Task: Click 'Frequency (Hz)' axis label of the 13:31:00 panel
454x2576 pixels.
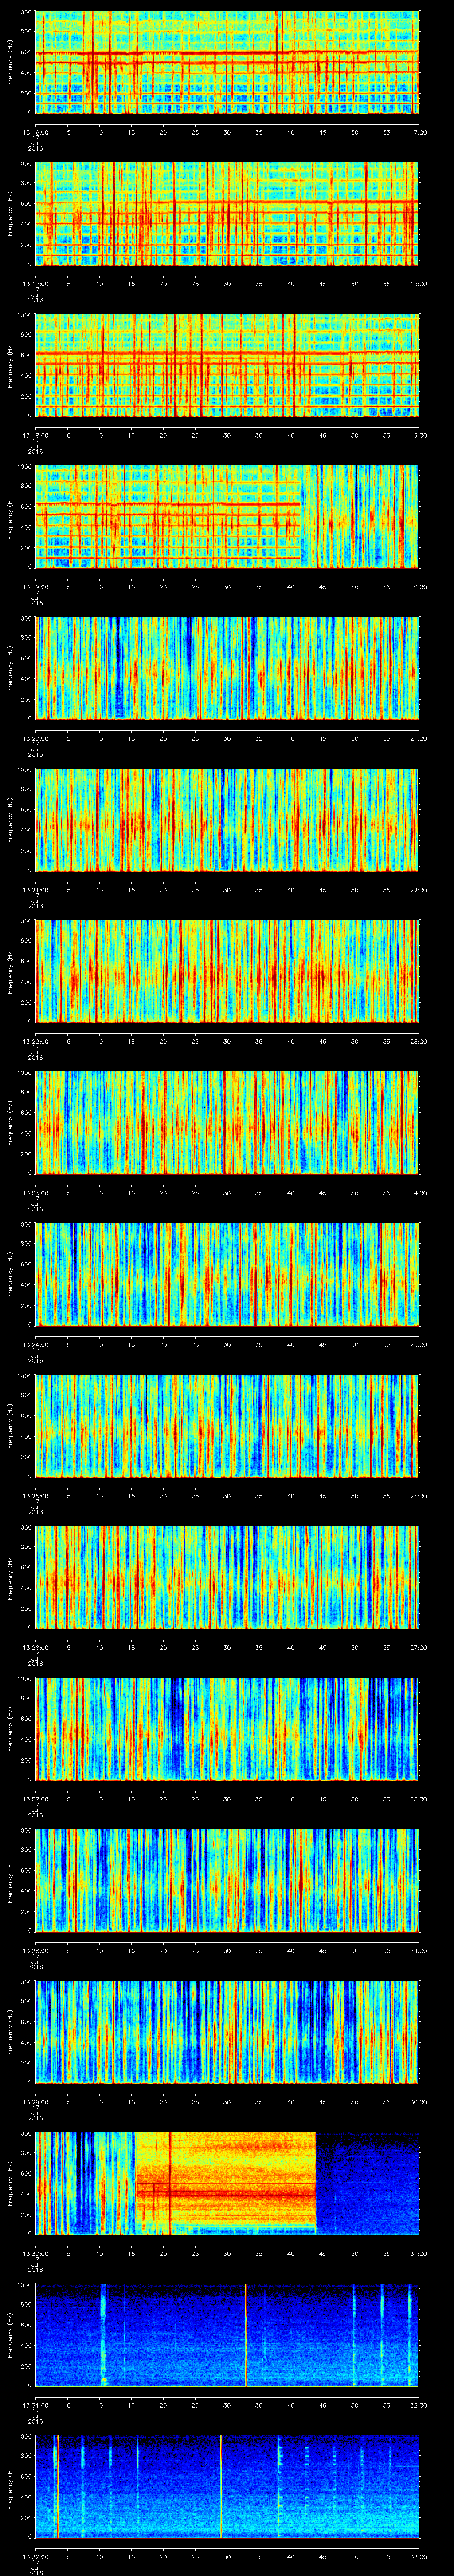Action: click(x=10, y=2335)
